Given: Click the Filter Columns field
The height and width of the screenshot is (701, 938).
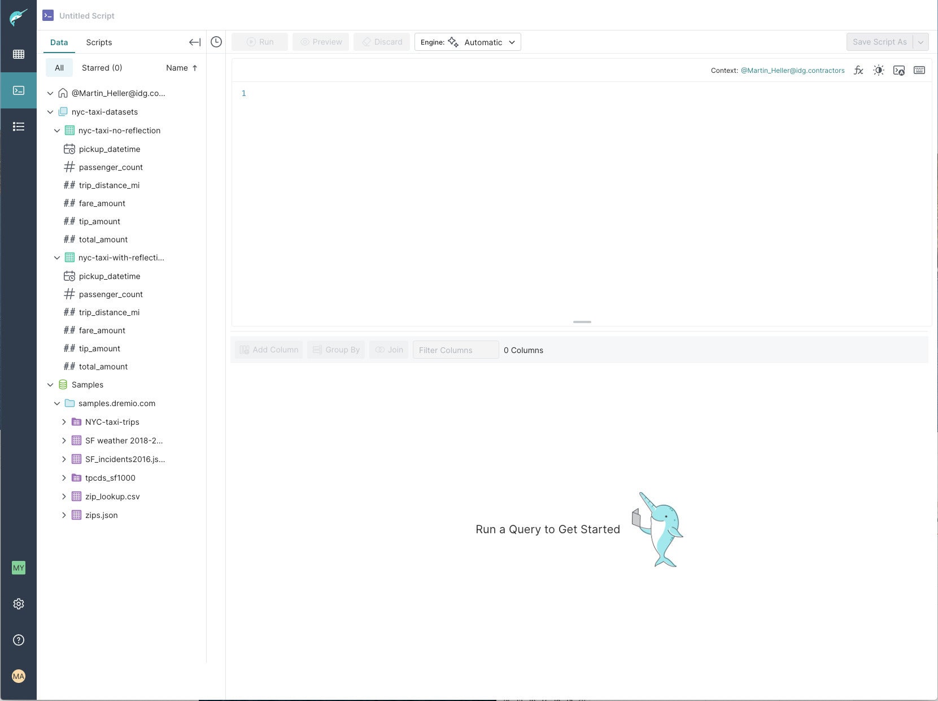Looking at the screenshot, I should (456, 350).
